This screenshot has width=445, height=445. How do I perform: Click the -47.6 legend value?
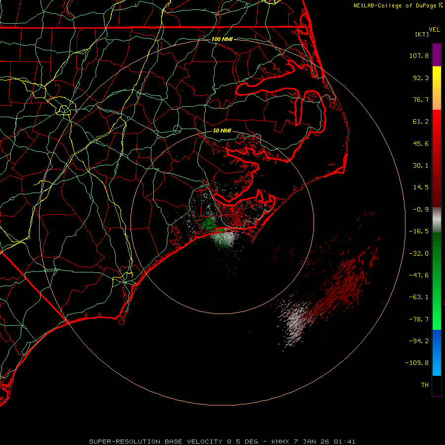(419, 275)
